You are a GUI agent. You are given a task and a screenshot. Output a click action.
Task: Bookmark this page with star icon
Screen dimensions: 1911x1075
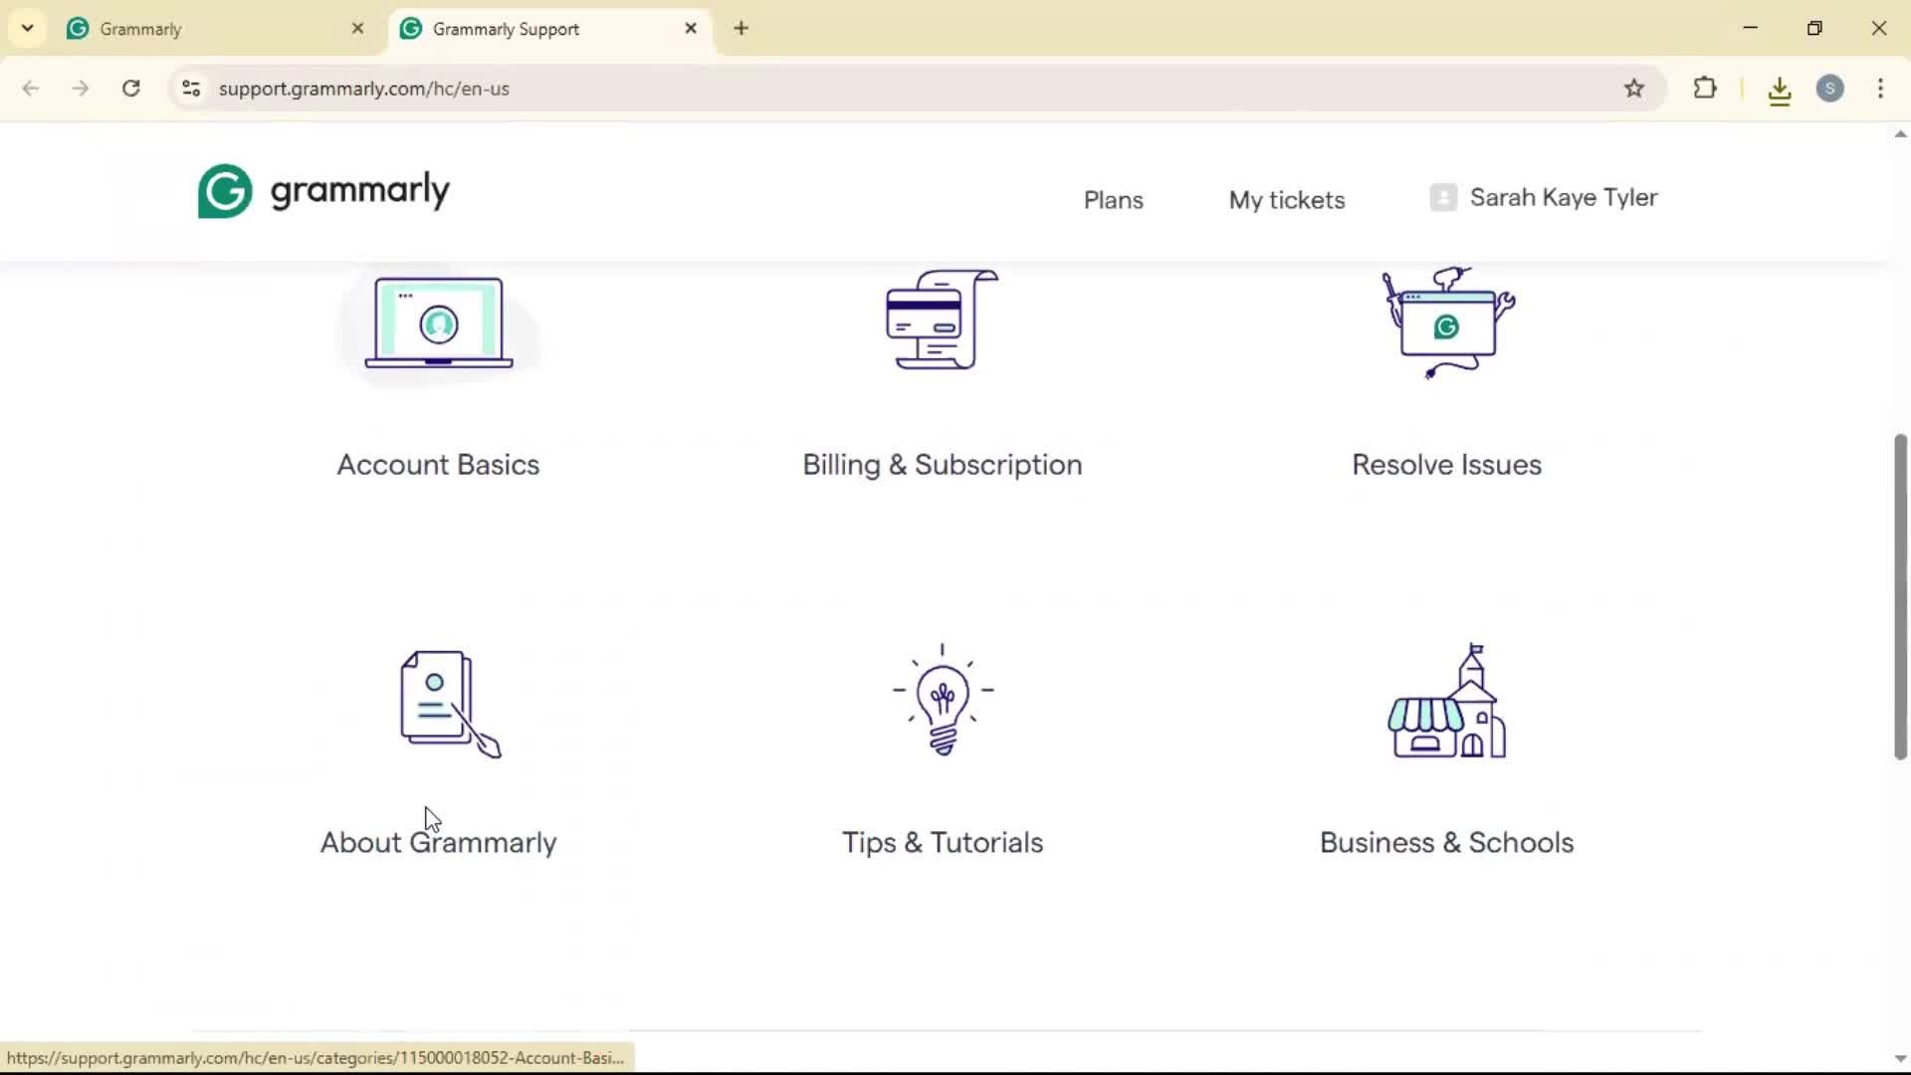pos(1634,89)
